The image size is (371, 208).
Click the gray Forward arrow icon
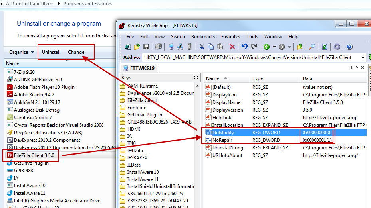[x=282, y=47]
